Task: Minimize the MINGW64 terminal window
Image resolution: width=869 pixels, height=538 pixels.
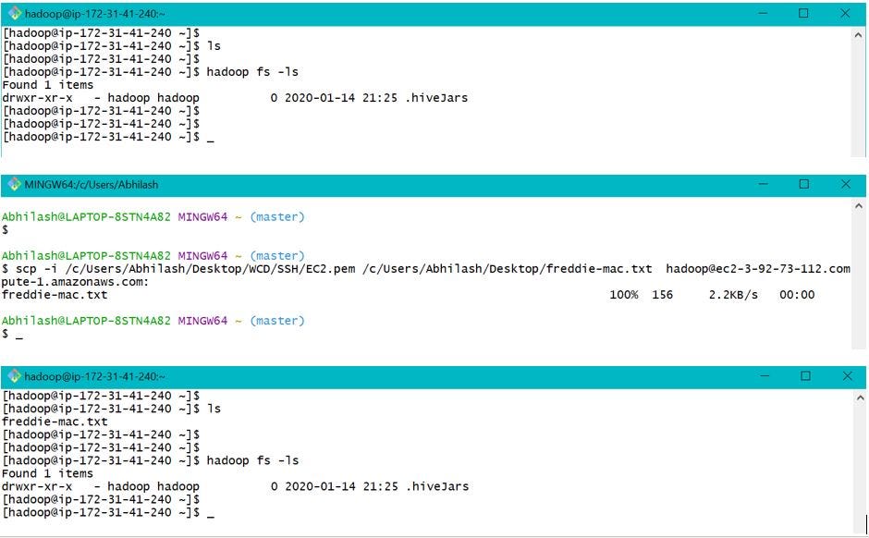Action: point(763,184)
